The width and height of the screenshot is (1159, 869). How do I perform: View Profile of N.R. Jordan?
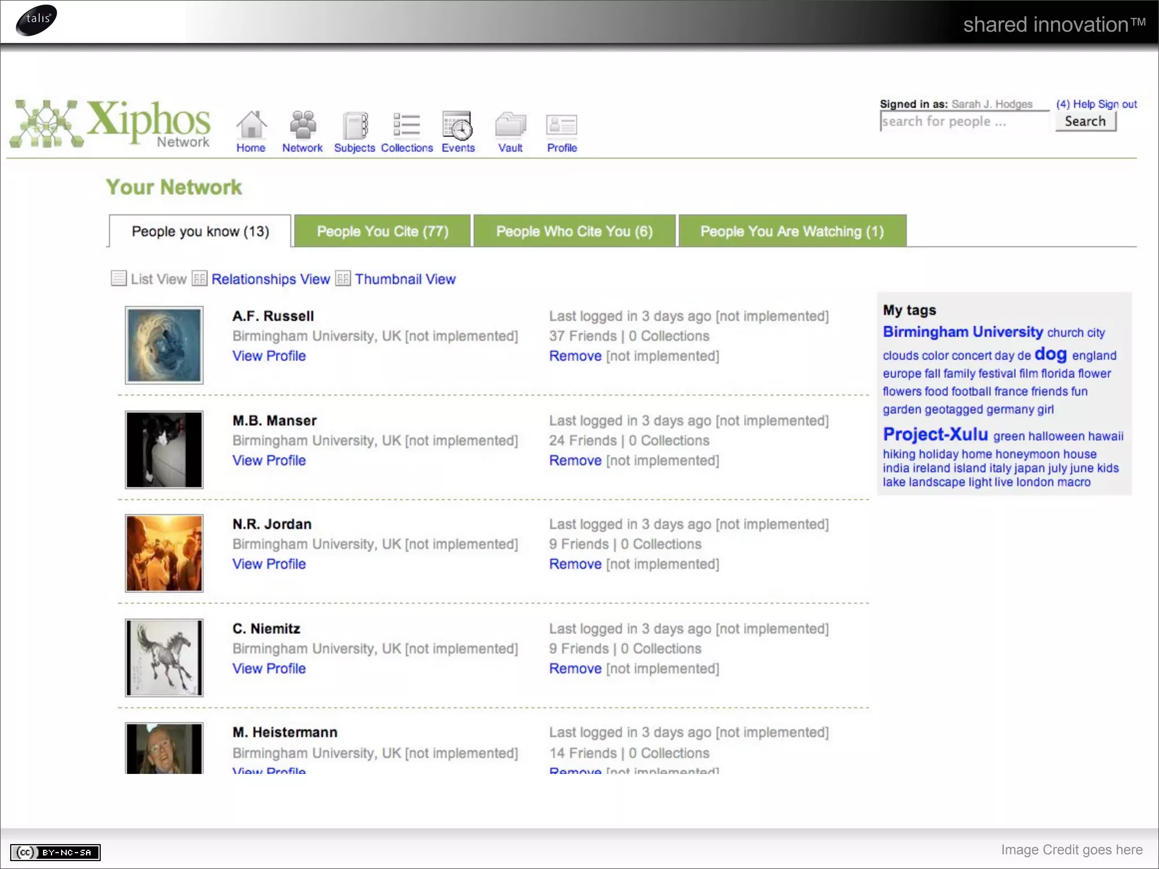(269, 564)
